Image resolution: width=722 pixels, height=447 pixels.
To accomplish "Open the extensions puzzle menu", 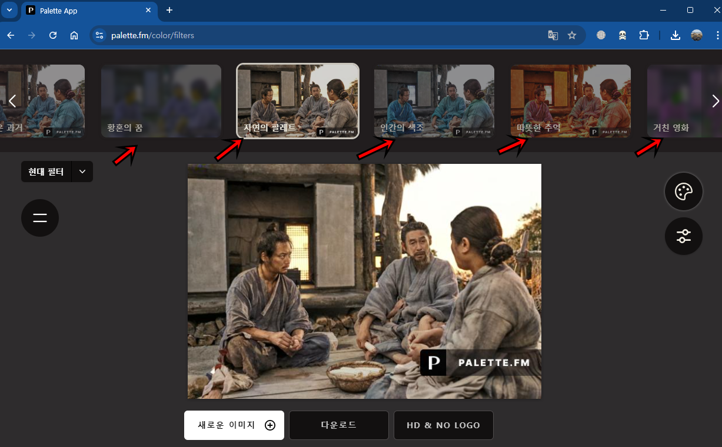I will tap(644, 35).
